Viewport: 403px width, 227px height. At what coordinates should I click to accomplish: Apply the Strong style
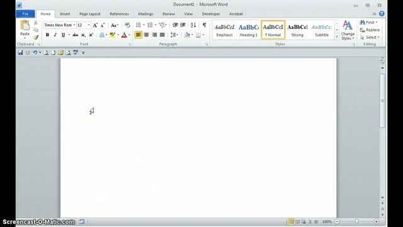(297, 30)
